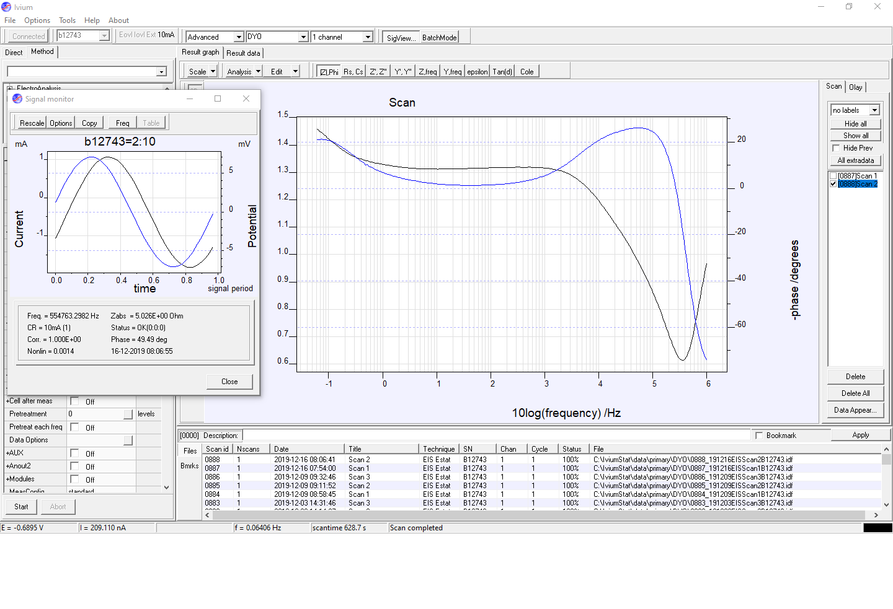Screen dimensions: 893x609
Task: Toggle the Cell after meas checkbox
Action: (x=74, y=401)
